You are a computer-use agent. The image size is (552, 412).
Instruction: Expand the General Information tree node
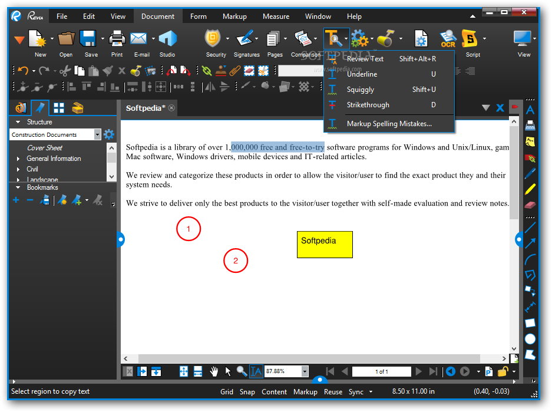coord(18,159)
